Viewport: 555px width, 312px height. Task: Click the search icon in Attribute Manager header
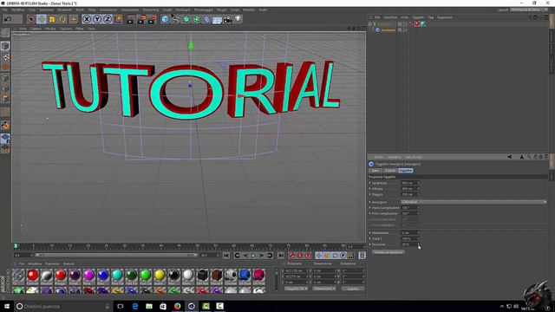(x=528, y=157)
